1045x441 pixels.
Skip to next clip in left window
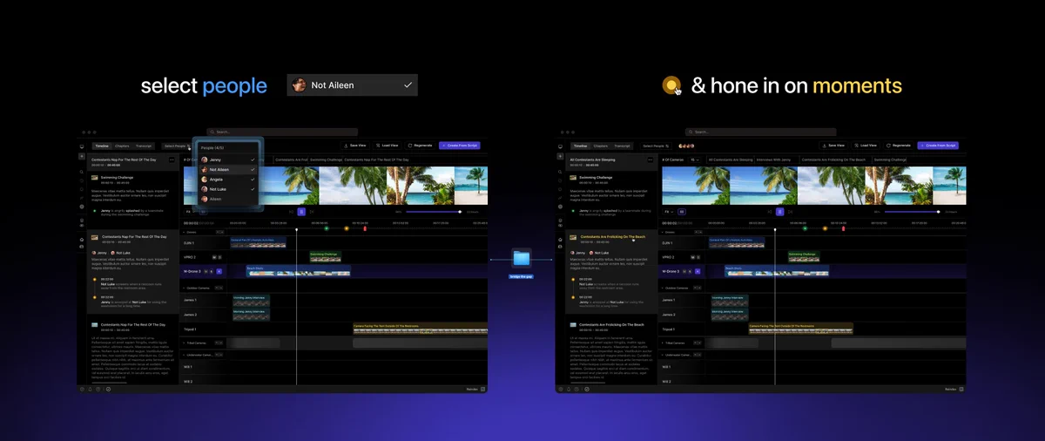[312, 212]
